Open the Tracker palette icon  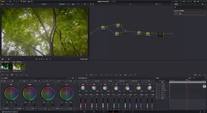click(111, 75)
